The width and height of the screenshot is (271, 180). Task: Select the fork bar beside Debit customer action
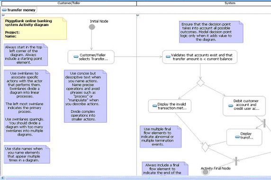point(264,123)
